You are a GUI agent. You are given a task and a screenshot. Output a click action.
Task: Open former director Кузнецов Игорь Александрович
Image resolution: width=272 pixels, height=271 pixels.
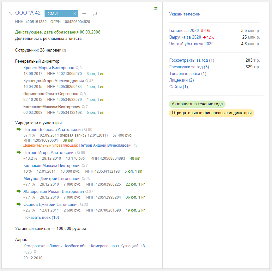[54, 81]
